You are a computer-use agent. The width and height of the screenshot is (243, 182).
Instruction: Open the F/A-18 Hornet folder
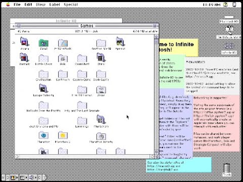[82, 89]
